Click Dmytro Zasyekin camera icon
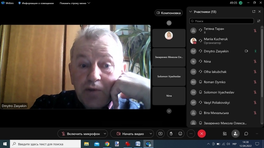 tap(246, 51)
